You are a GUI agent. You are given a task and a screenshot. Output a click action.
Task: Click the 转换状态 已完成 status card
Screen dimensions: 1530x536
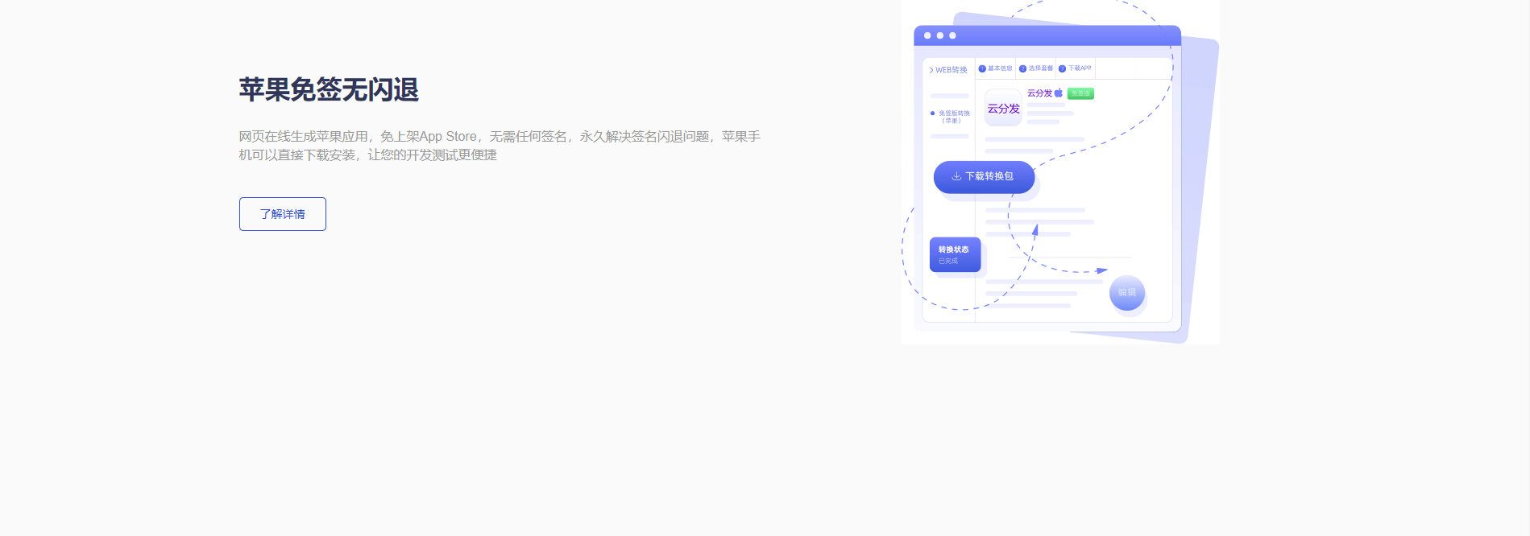coord(955,254)
